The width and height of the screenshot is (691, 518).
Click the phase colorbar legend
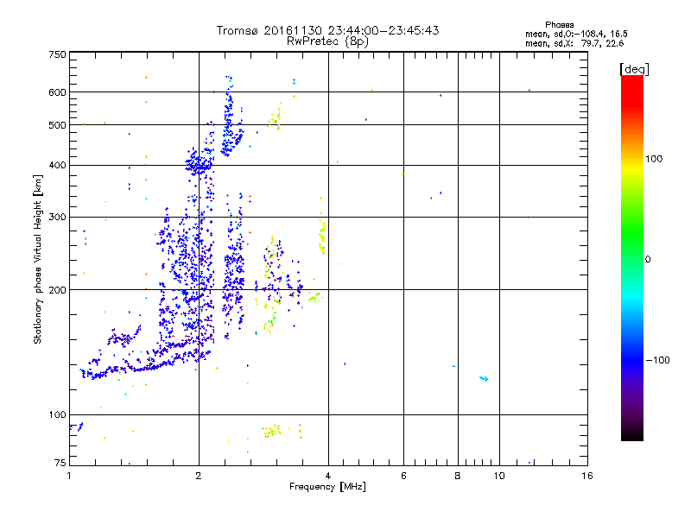632,257
